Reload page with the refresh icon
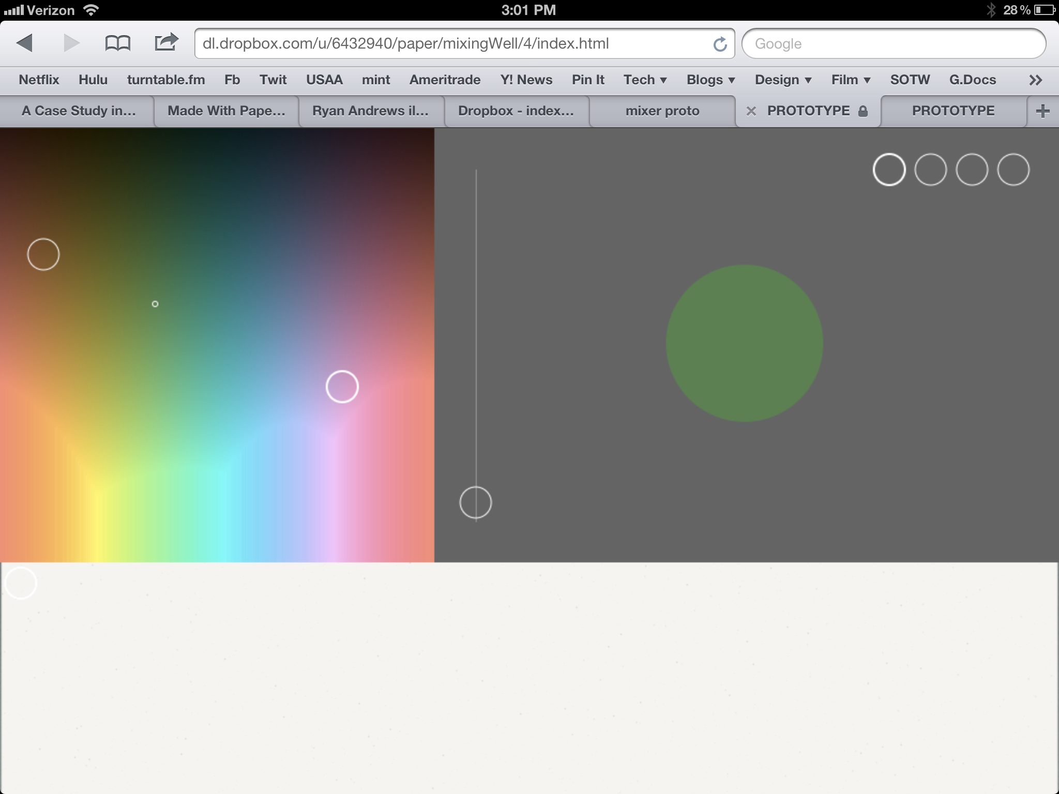The image size is (1059, 794). point(720,44)
